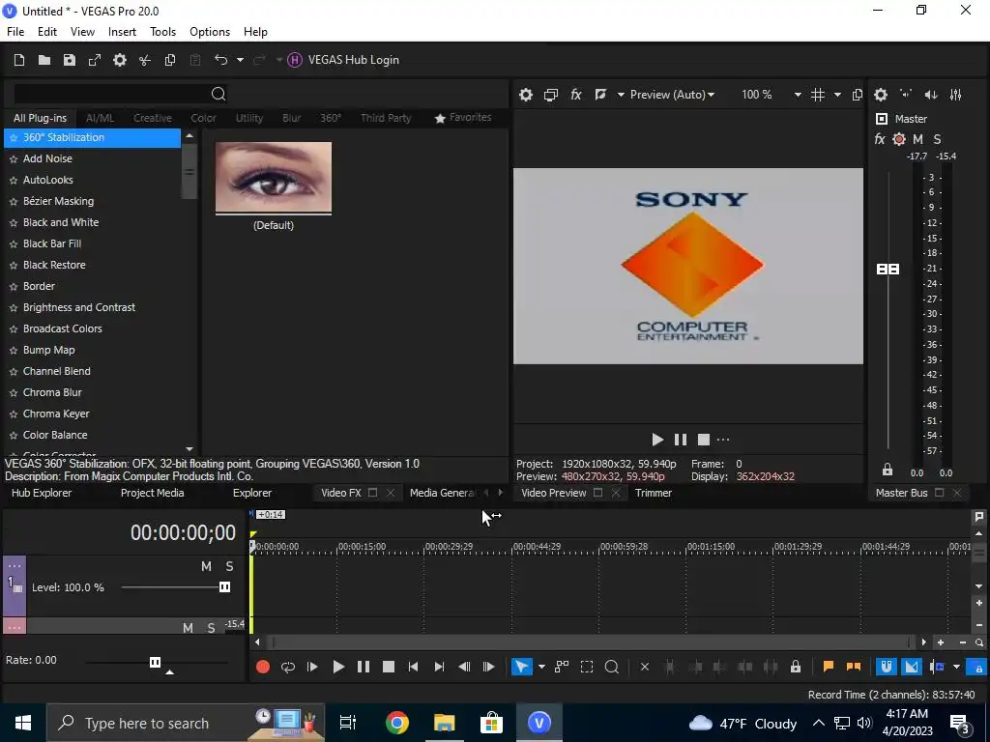The width and height of the screenshot is (990, 742).
Task: Click the search magnifier in the plug-in search
Action: [x=218, y=94]
